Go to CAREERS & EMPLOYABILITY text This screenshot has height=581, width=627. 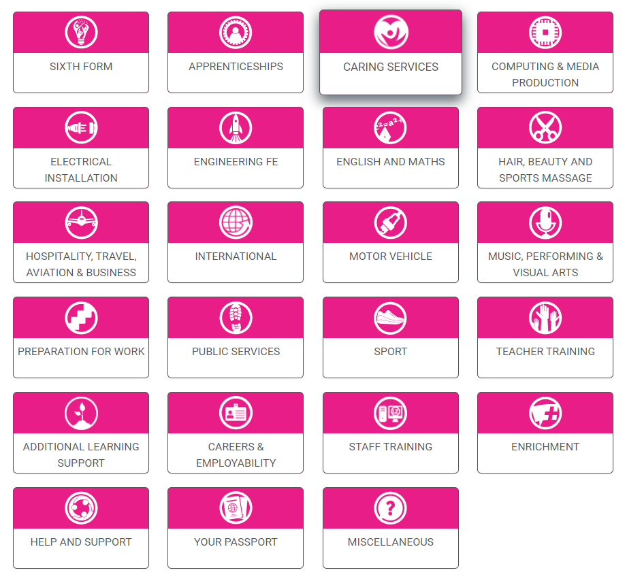tap(236, 454)
